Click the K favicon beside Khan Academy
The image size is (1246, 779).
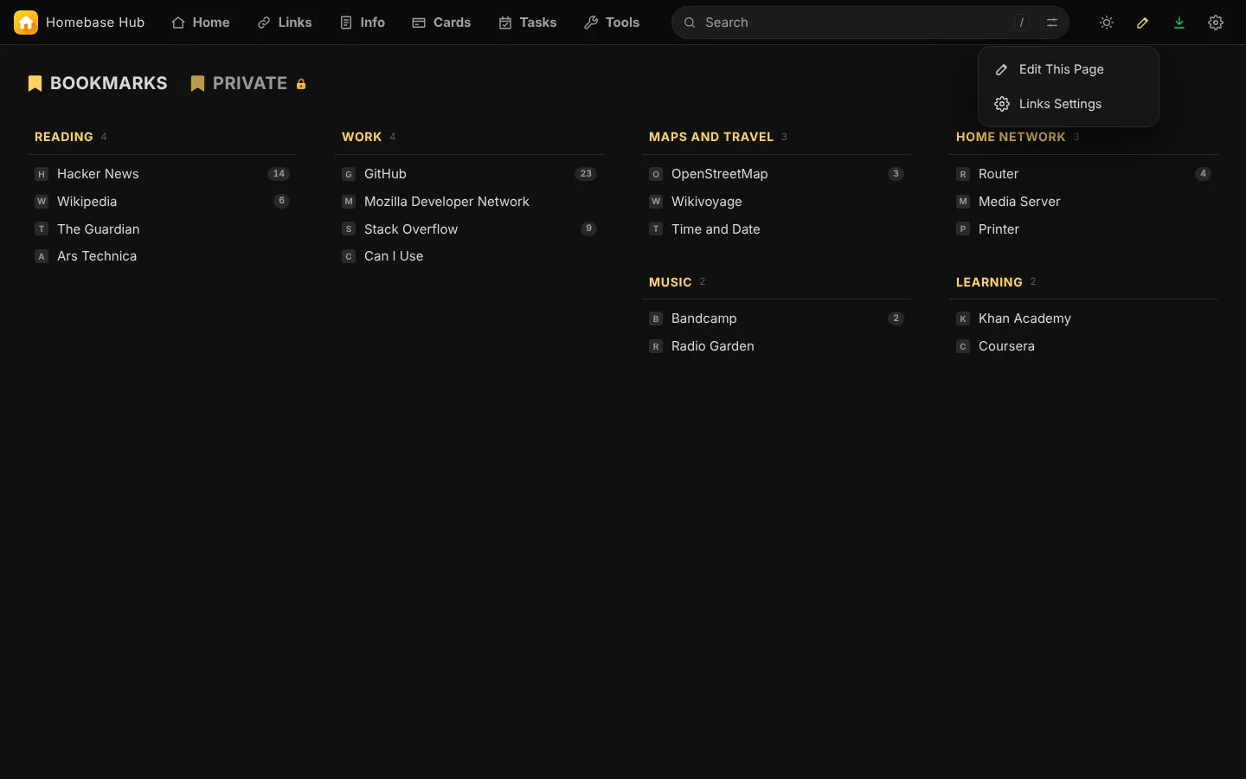click(963, 319)
